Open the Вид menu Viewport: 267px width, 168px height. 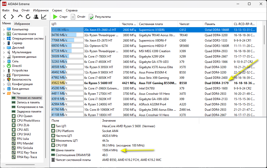tap(15, 10)
